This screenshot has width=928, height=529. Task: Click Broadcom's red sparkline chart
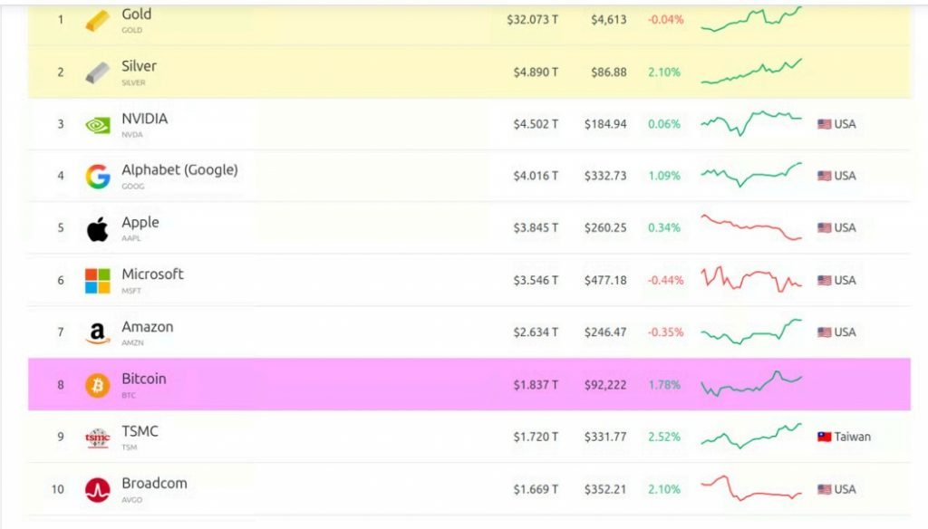(751, 489)
